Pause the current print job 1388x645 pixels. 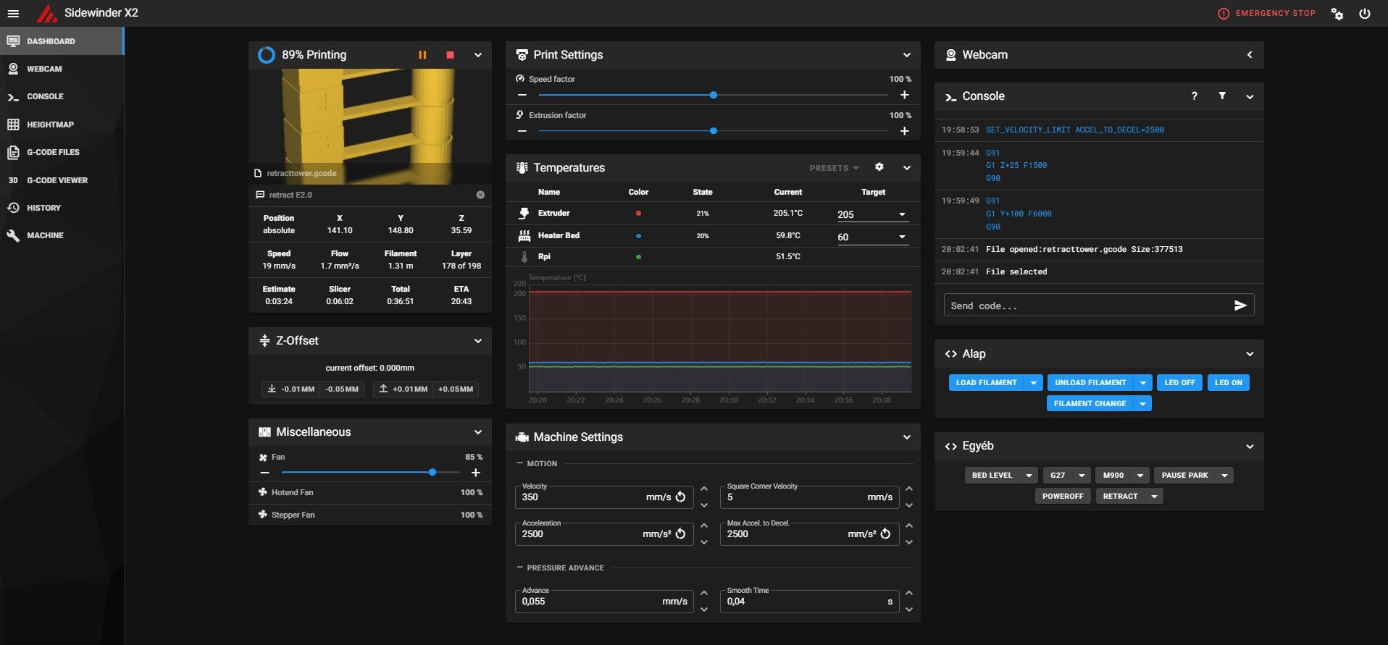[422, 55]
